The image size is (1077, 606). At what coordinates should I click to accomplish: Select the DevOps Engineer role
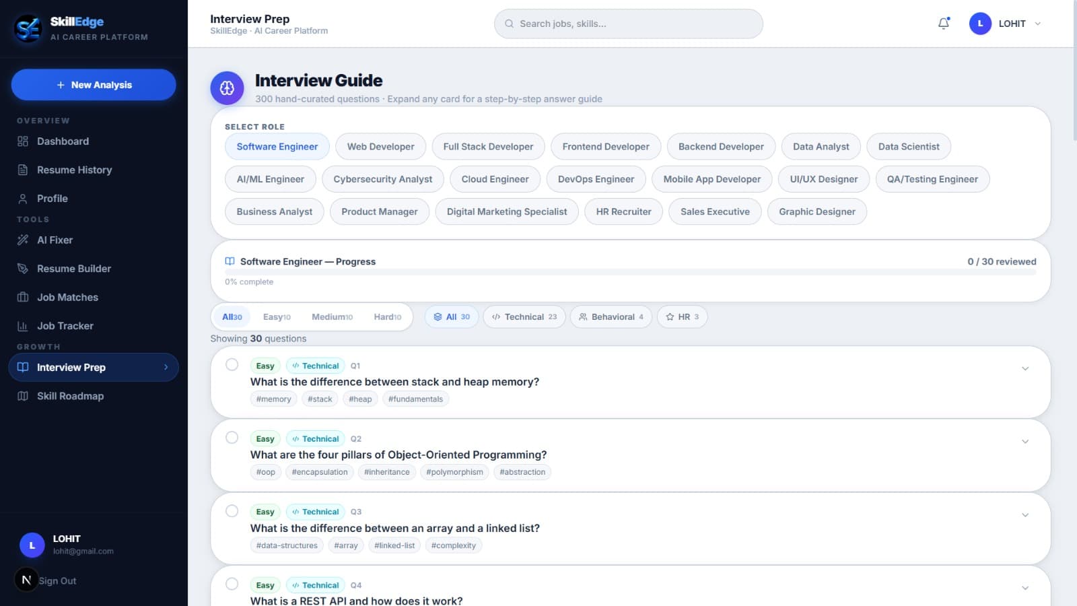pos(596,179)
